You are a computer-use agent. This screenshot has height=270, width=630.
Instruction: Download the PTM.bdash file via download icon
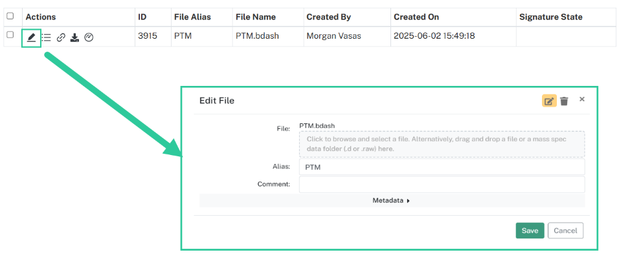74,37
